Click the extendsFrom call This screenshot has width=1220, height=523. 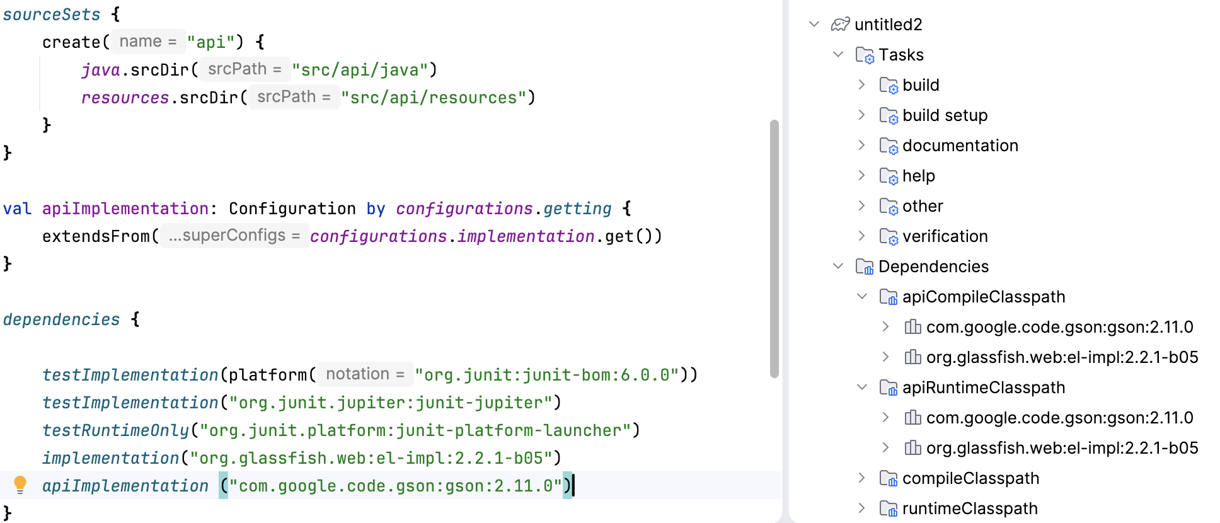click(96, 236)
